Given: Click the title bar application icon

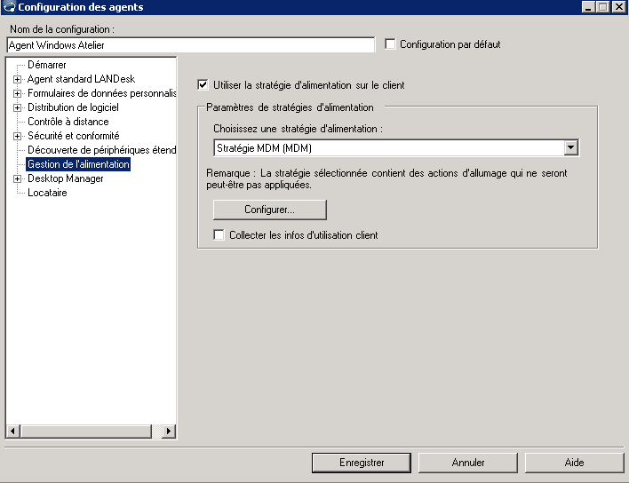Looking at the screenshot, I should click(x=9, y=7).
